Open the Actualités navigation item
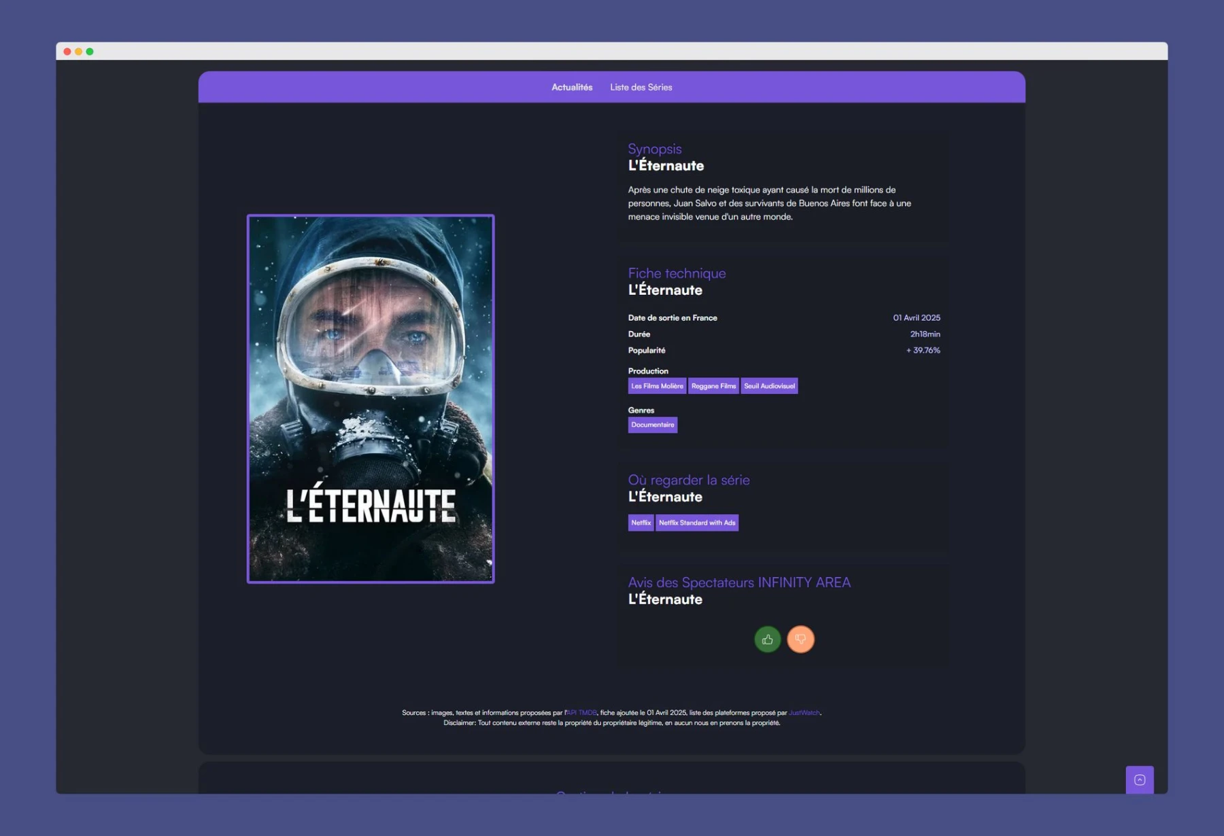1224x836 pixels. tap(572, 87)
